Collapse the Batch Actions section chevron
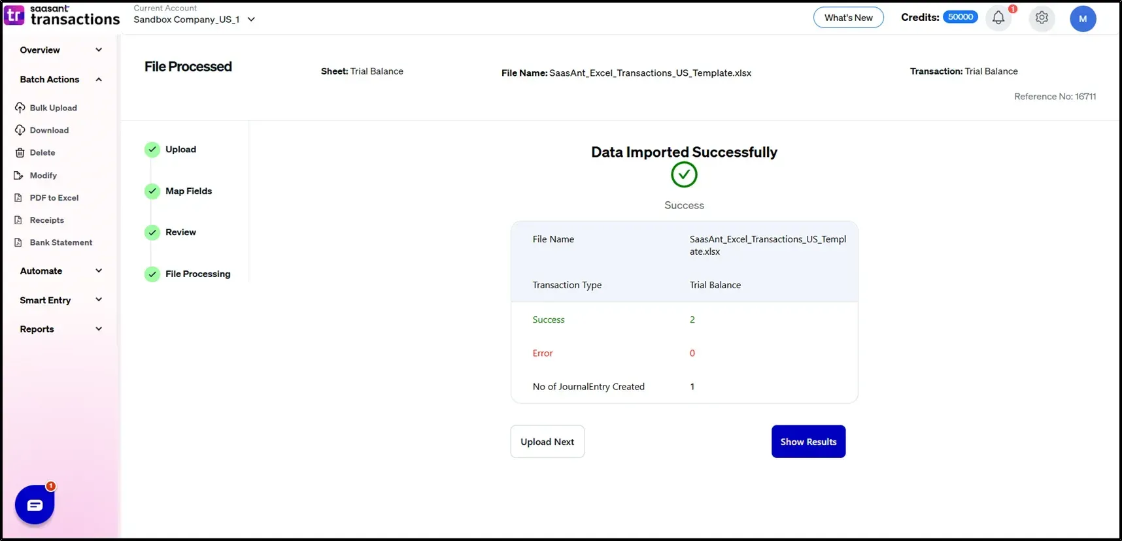Image resolution: width=1122 pixels, height=541 pixels. pyautogui.click(x=99, y=80)
